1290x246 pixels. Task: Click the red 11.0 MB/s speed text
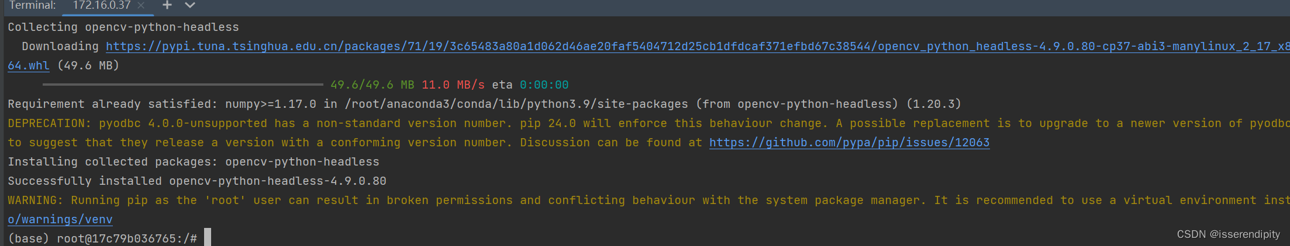click(x=453, y=85)
